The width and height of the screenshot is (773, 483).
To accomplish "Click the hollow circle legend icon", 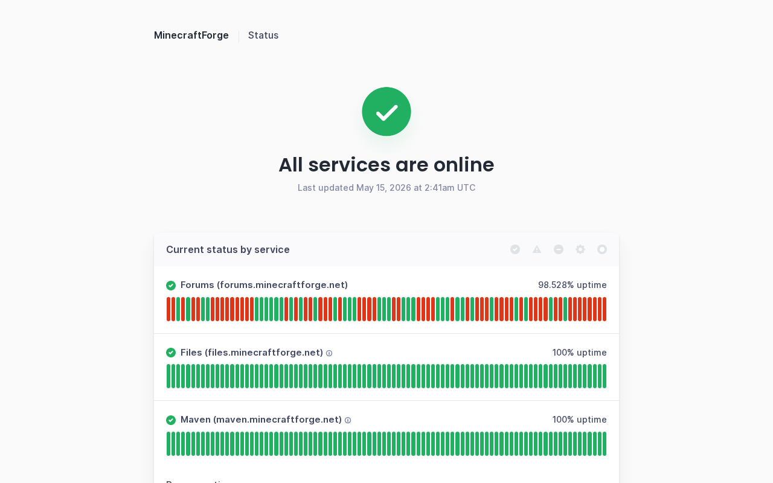I will (602, 249).
